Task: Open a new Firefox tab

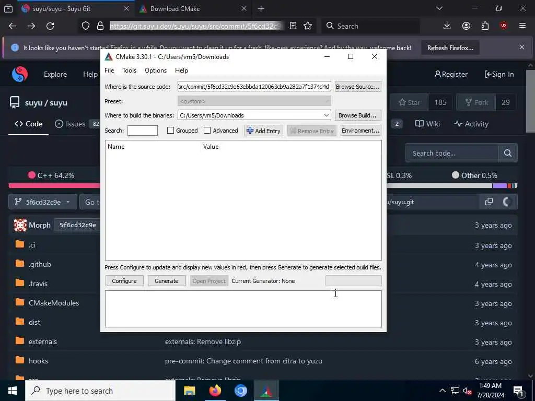Action: 261,9
